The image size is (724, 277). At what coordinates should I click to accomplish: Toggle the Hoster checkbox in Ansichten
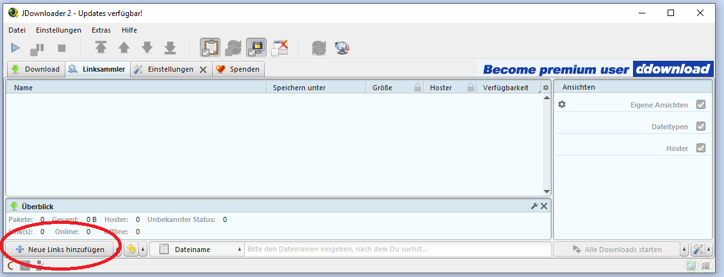[x=701, y=148]
